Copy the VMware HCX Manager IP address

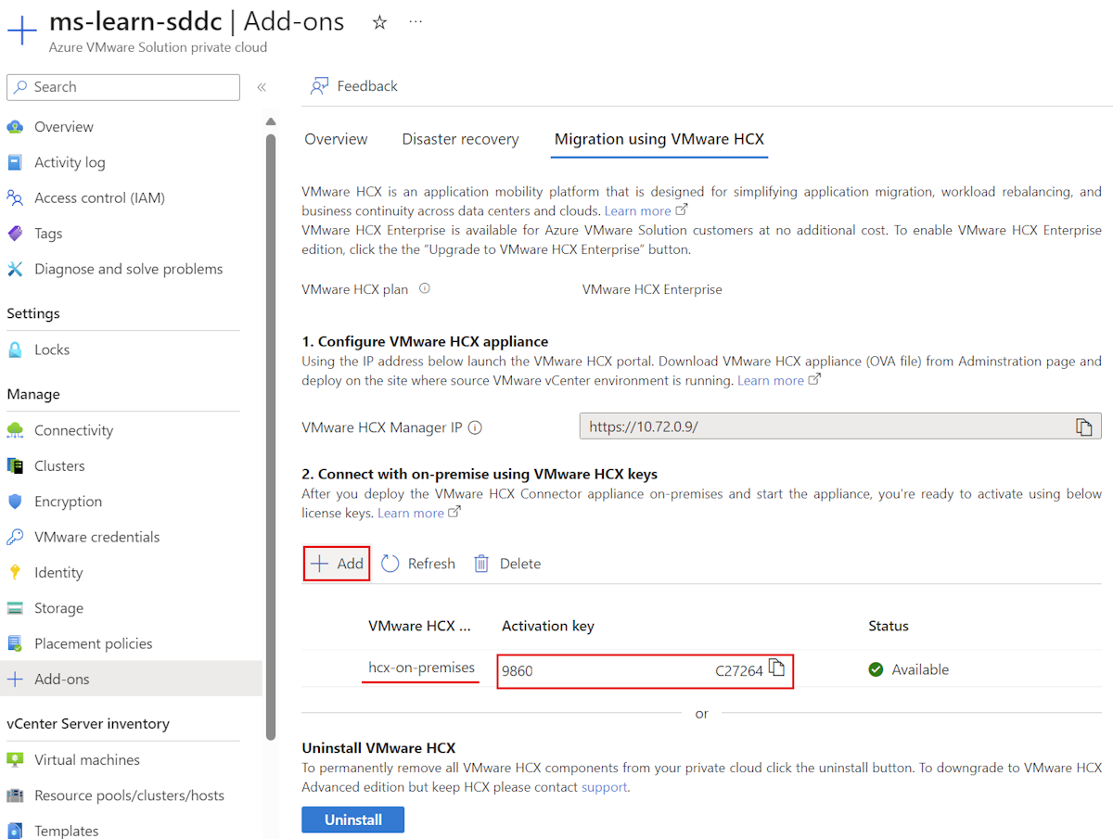pyautogui.click(x=1084, y=426)
